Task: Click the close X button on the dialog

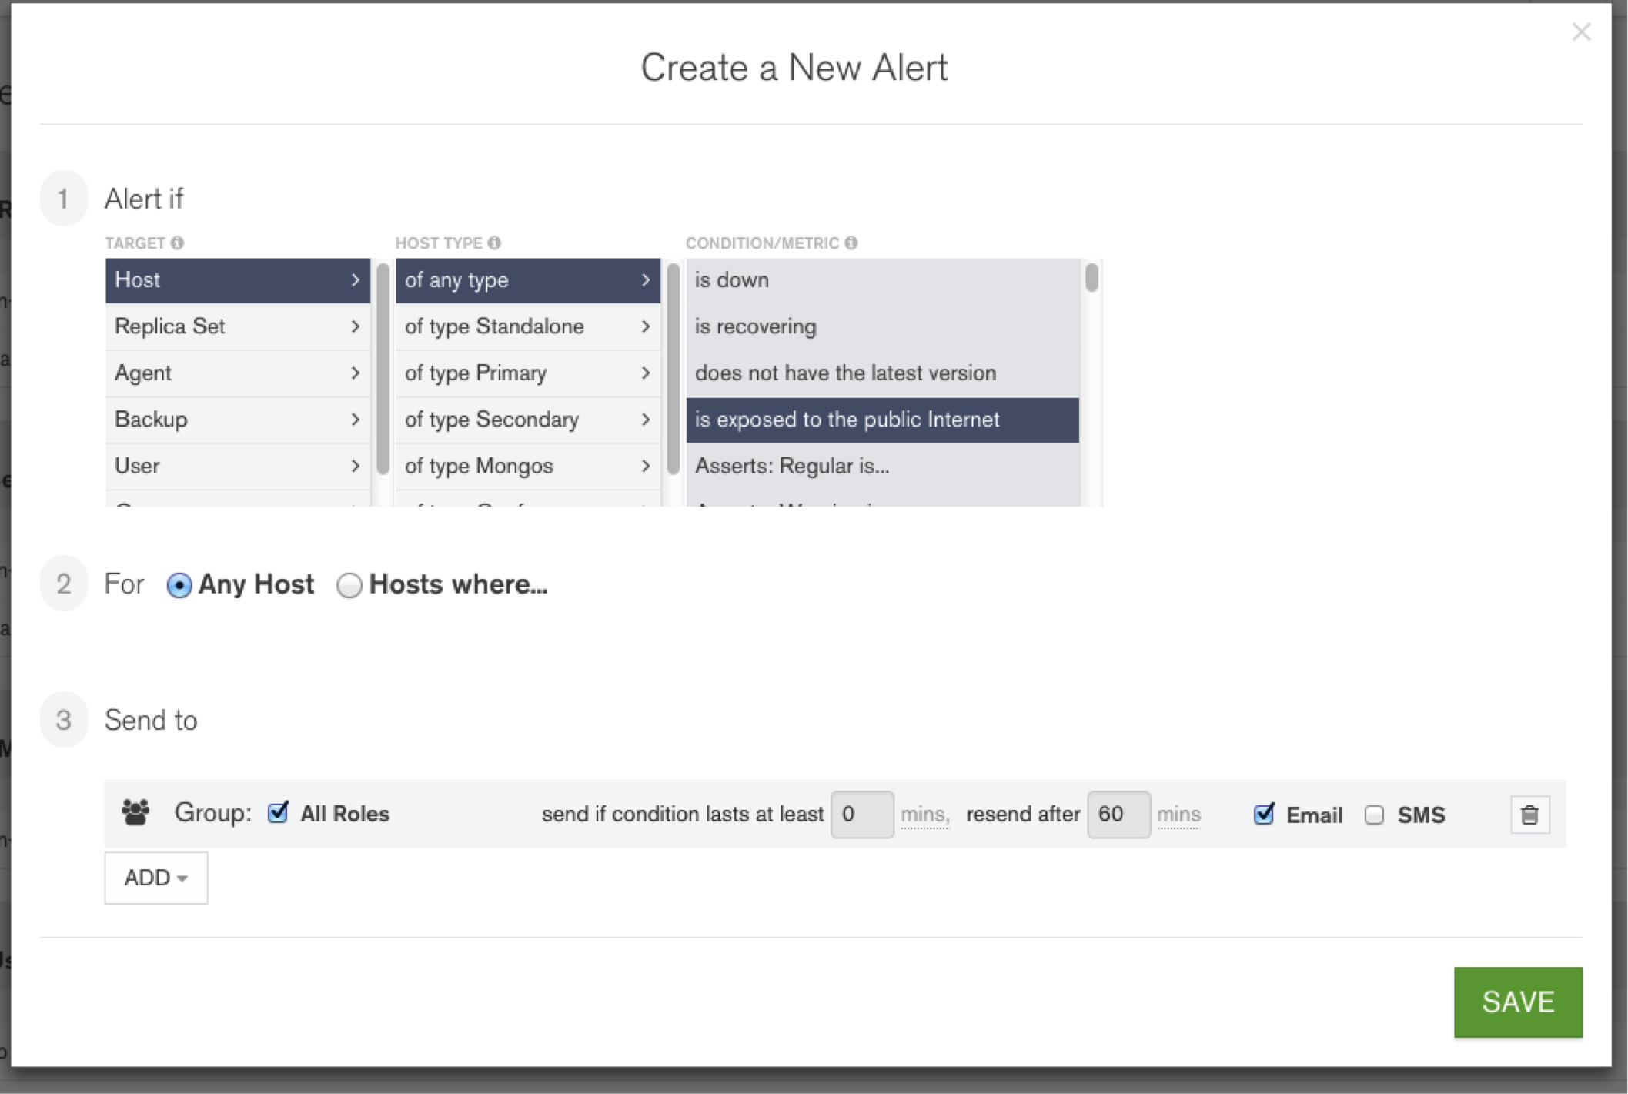Action: (x=1582, y=32)
